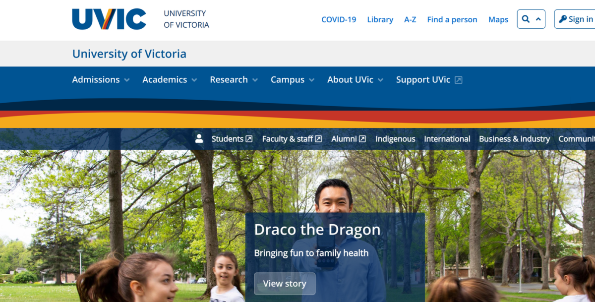This screenshot has height=302, width=595.
Task: Expand the Academics dropdown chevron
Action: tap(194, 80)
